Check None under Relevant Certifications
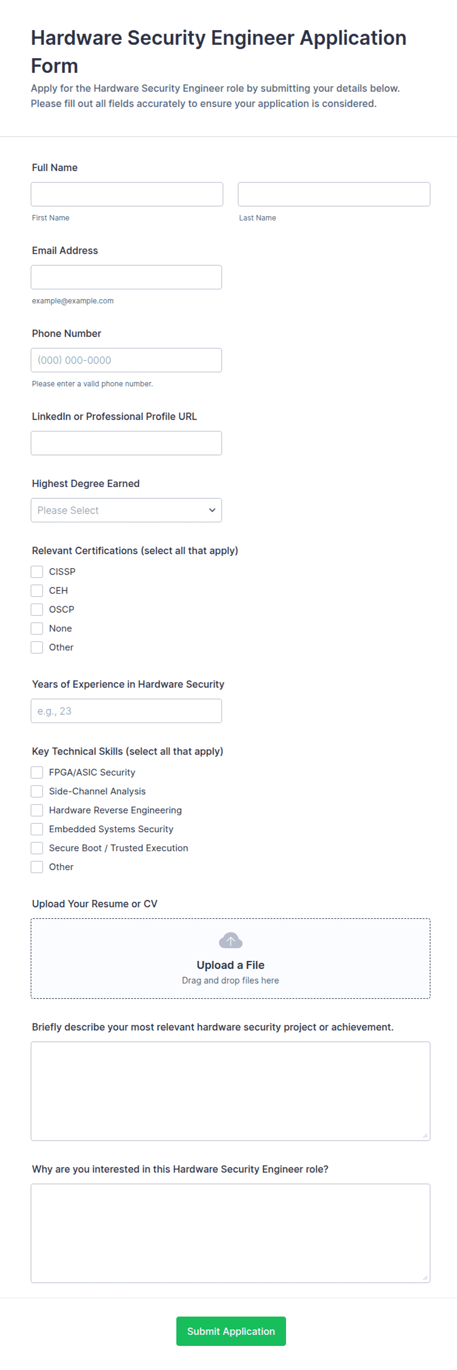This screenshot has width=457, height=1370. (x=37, y=629)
